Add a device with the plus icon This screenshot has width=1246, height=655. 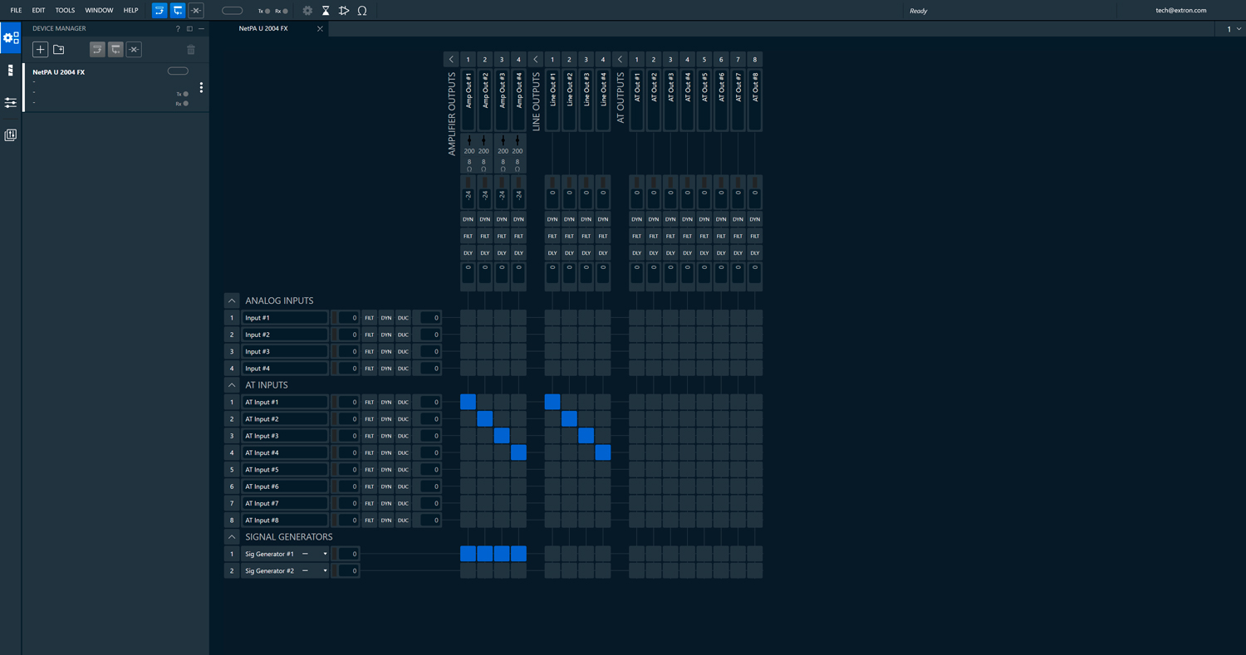coord(40,50)
